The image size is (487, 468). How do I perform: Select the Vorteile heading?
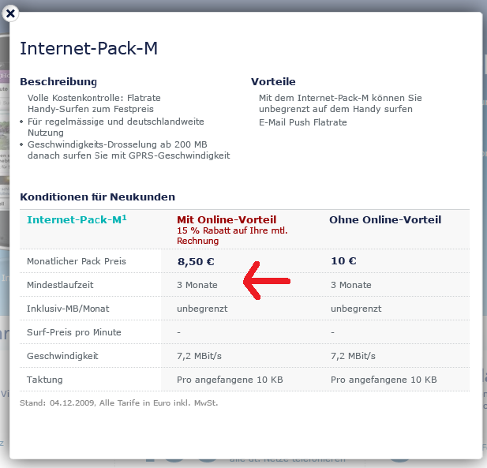(x=273, y=82)
